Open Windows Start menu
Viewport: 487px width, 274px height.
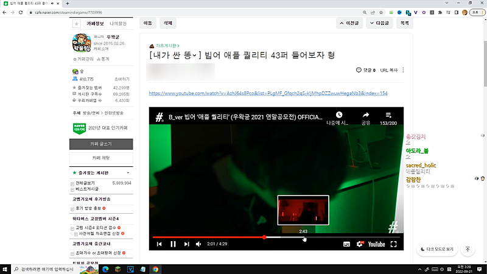(x=5, y=269)
